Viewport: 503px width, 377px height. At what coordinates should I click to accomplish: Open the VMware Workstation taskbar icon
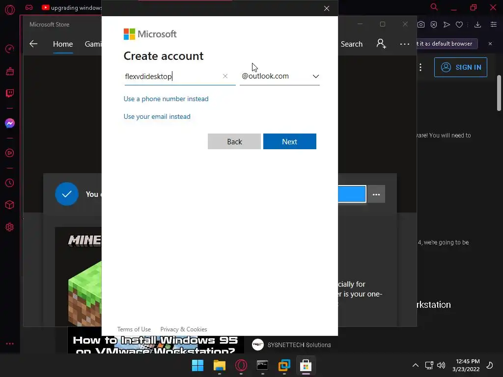(284, 365)
